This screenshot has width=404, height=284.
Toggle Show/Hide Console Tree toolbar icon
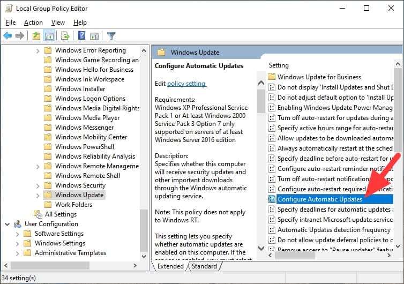point(49,35)
